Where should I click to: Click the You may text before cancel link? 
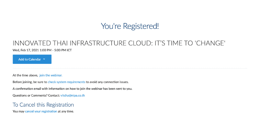click(x=18, y=111)
